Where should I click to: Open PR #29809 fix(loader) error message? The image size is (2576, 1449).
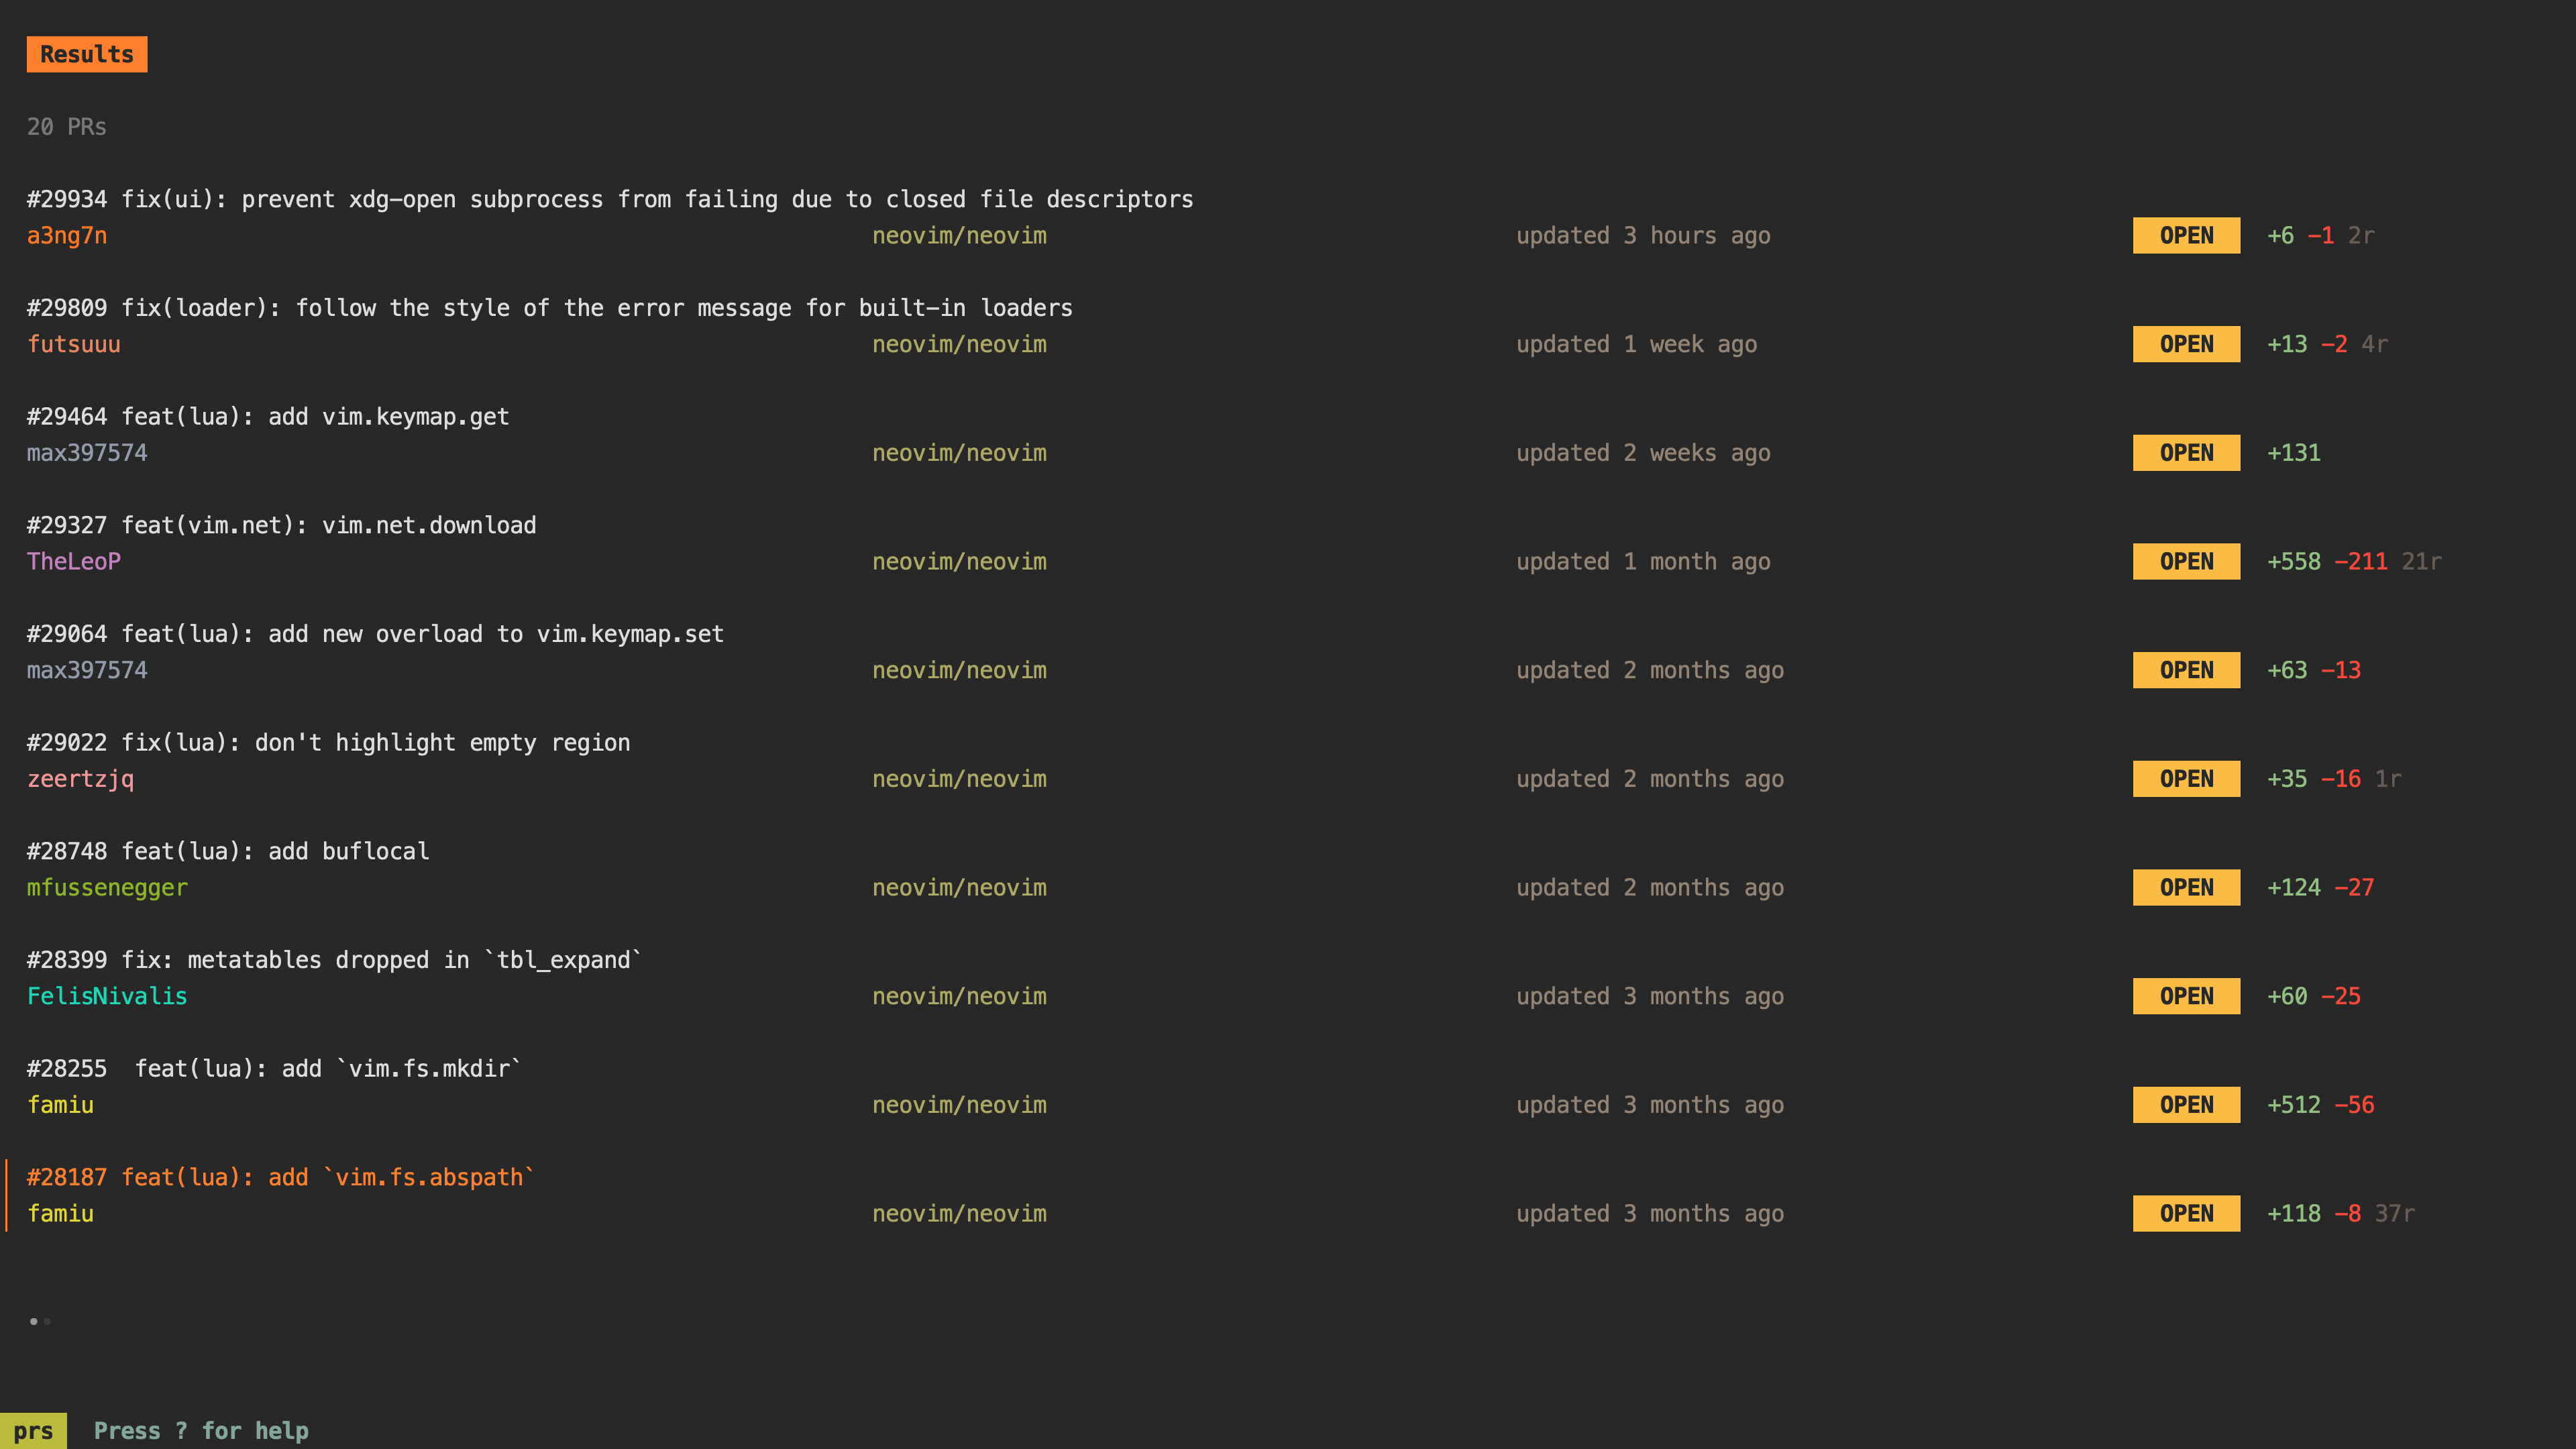(549, 308)
